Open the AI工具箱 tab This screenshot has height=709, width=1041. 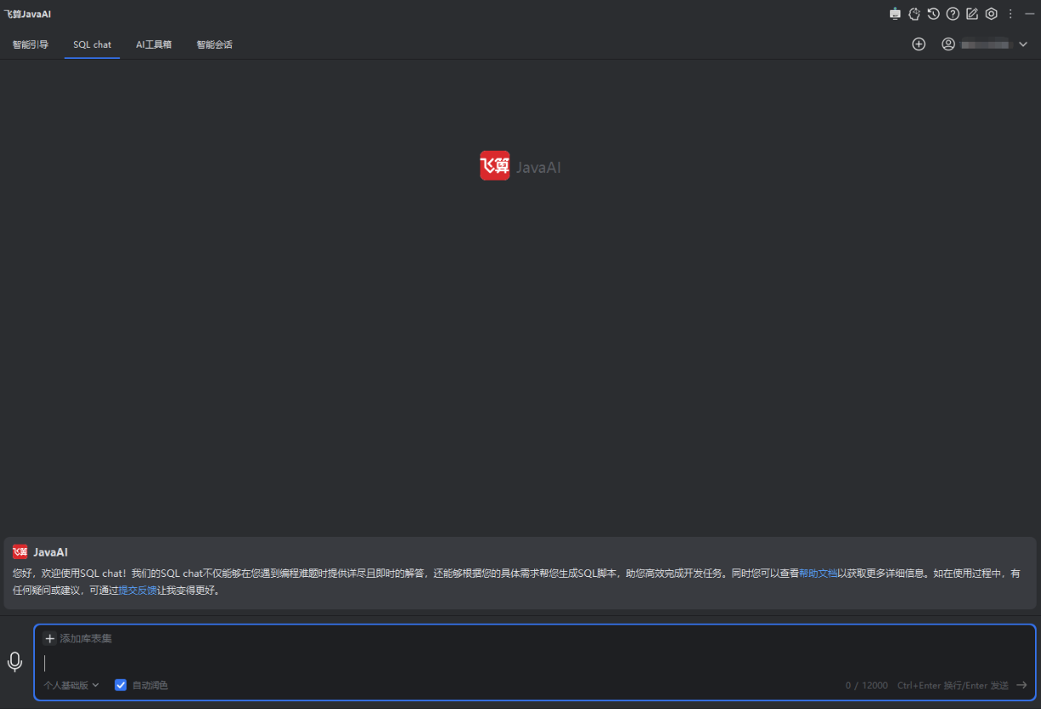tap(154, 44)
